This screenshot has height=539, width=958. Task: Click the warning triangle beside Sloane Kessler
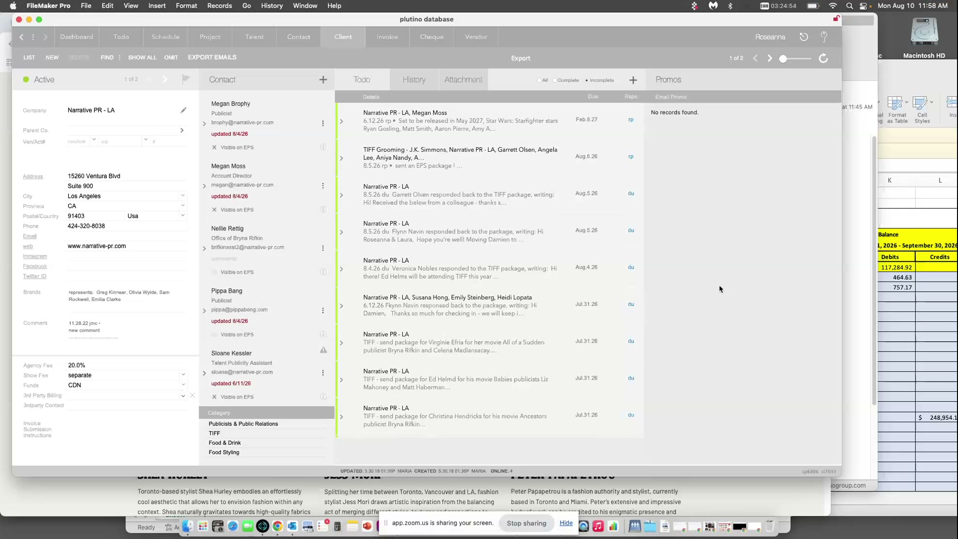323,350
